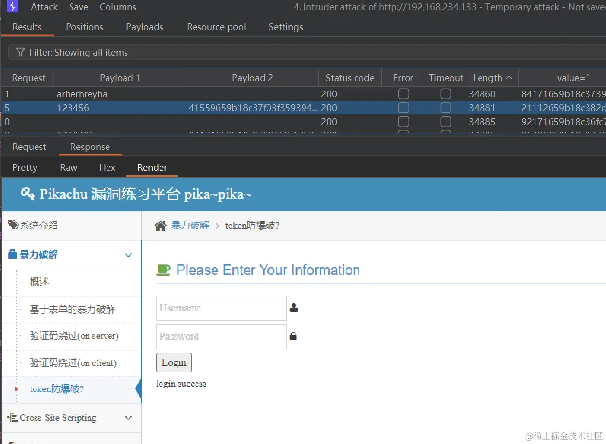
Task: Toggle Error checkbox for request 5
Action: 403,108
